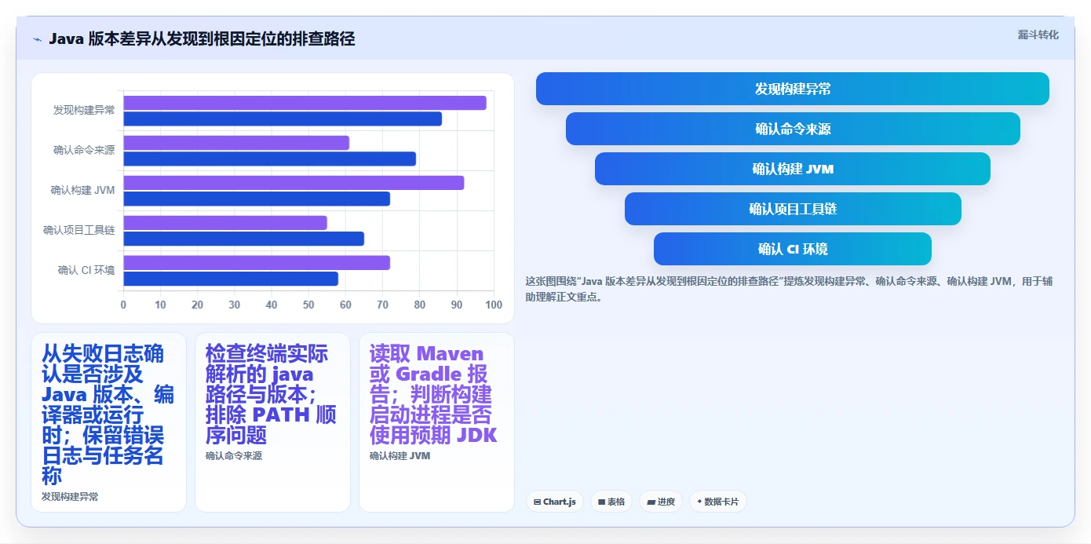Click the purple bar for 发现构建异常
Screen dimensions: 1091x544
click(x=305, y=103)
